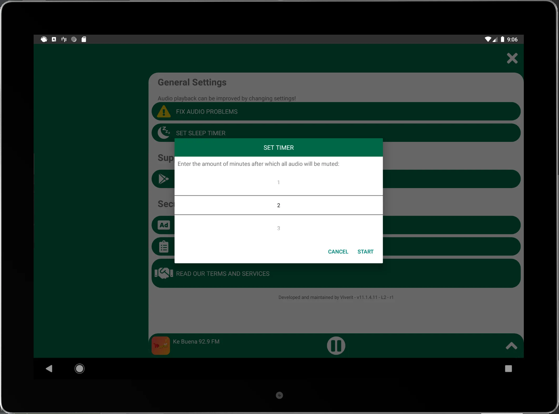559x414 pixels.
Task: Select the Set Sleep Timer icon
Action: (164, 133)
